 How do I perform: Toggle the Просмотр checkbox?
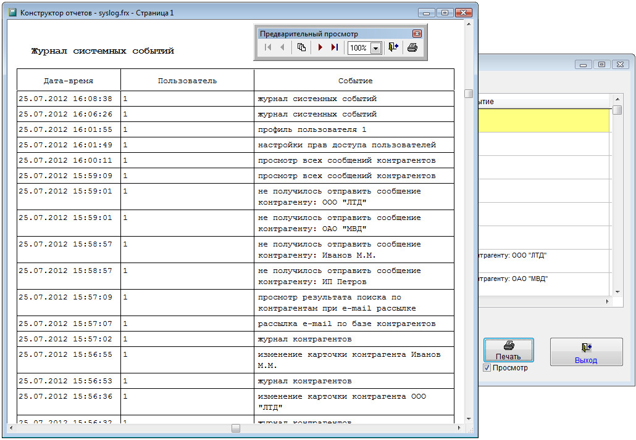[x=487, y=368]
